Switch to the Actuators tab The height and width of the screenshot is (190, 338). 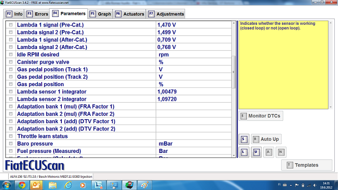(130, 14)
